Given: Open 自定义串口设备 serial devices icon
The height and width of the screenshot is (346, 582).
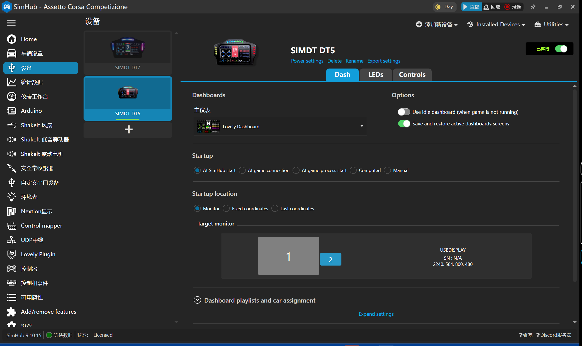Looking at the screenshot, I should point(12,183).
